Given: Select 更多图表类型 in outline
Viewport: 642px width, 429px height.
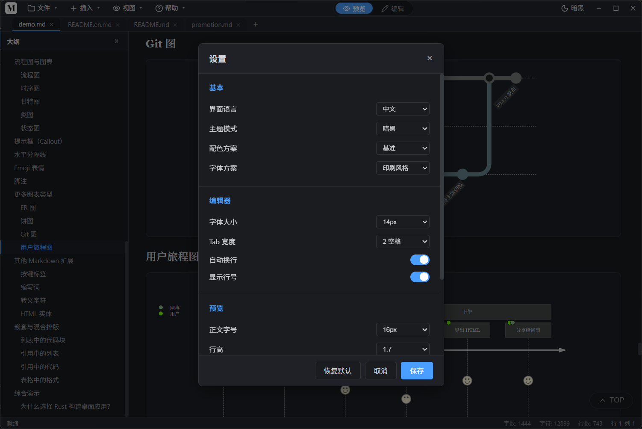Looking at the screenshot, I should (33, 194).
